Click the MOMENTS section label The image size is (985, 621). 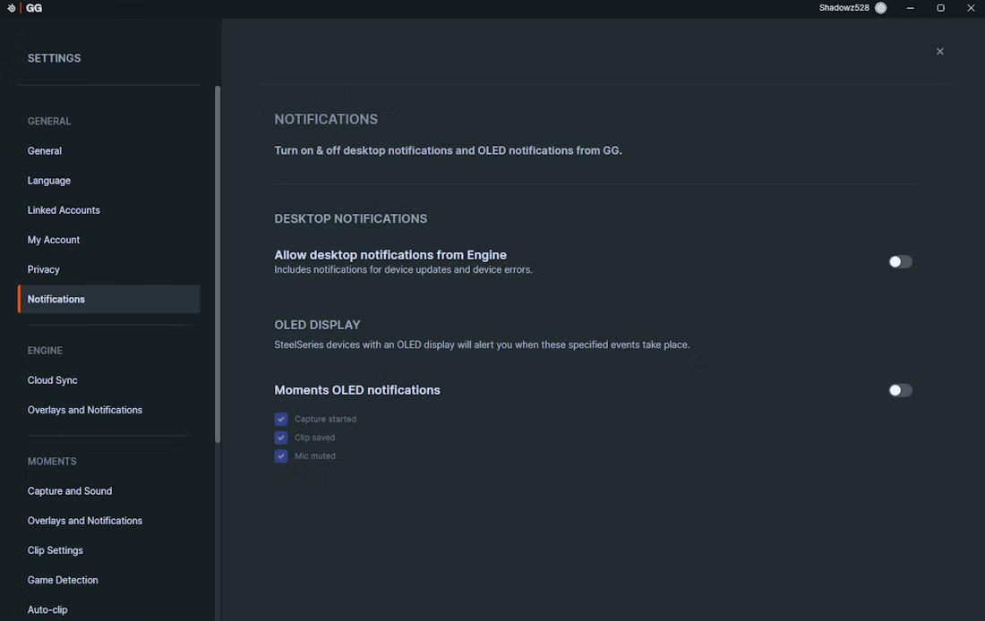[x=52, y=462]
